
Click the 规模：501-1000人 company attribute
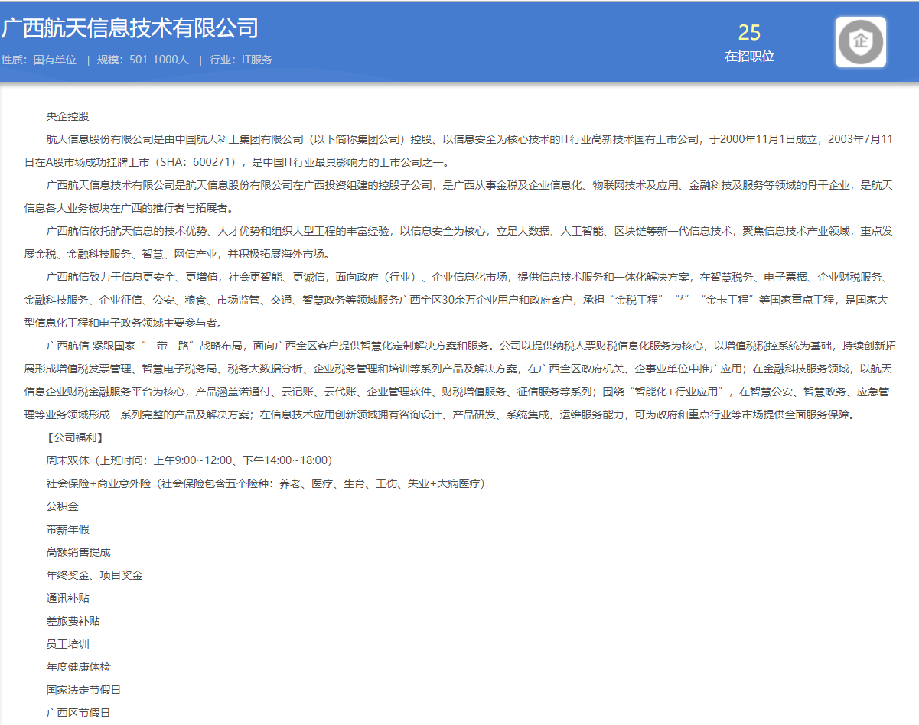click(x=142, y=60)
